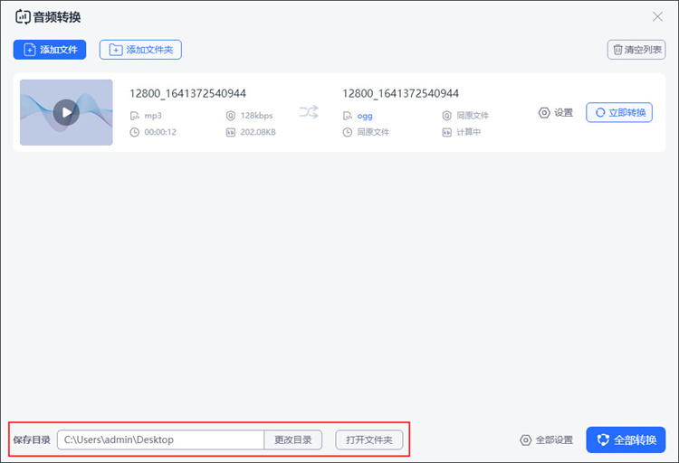679x463 pixels.
Task: Click the convert shuffle arrows icon
Action: (x=309, y=112)
